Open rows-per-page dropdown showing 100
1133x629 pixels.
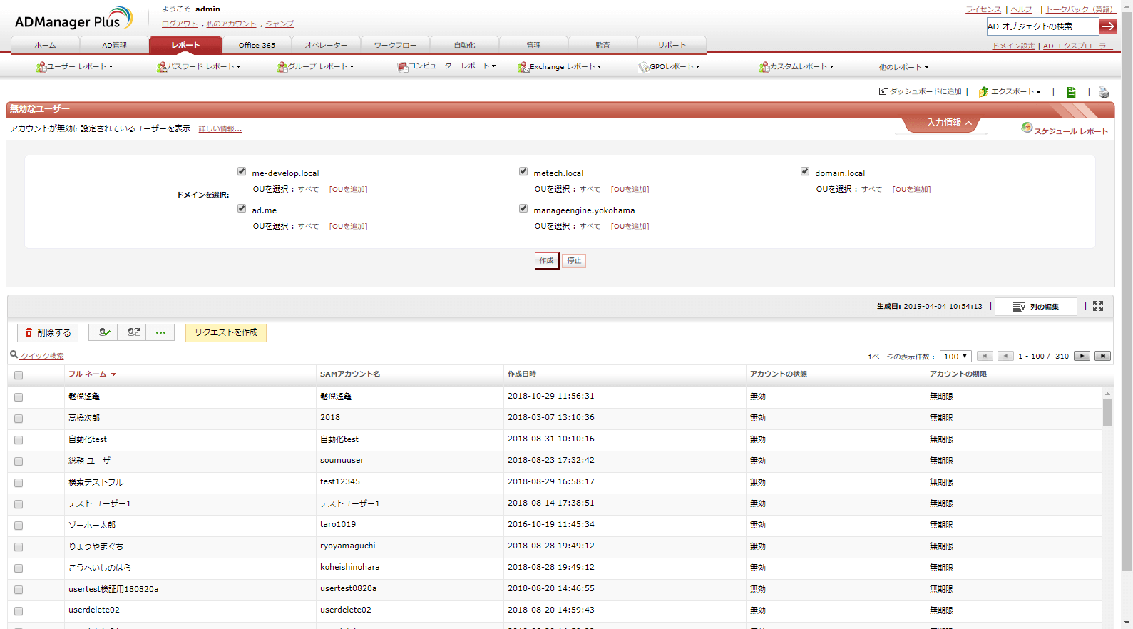point(955,356)
